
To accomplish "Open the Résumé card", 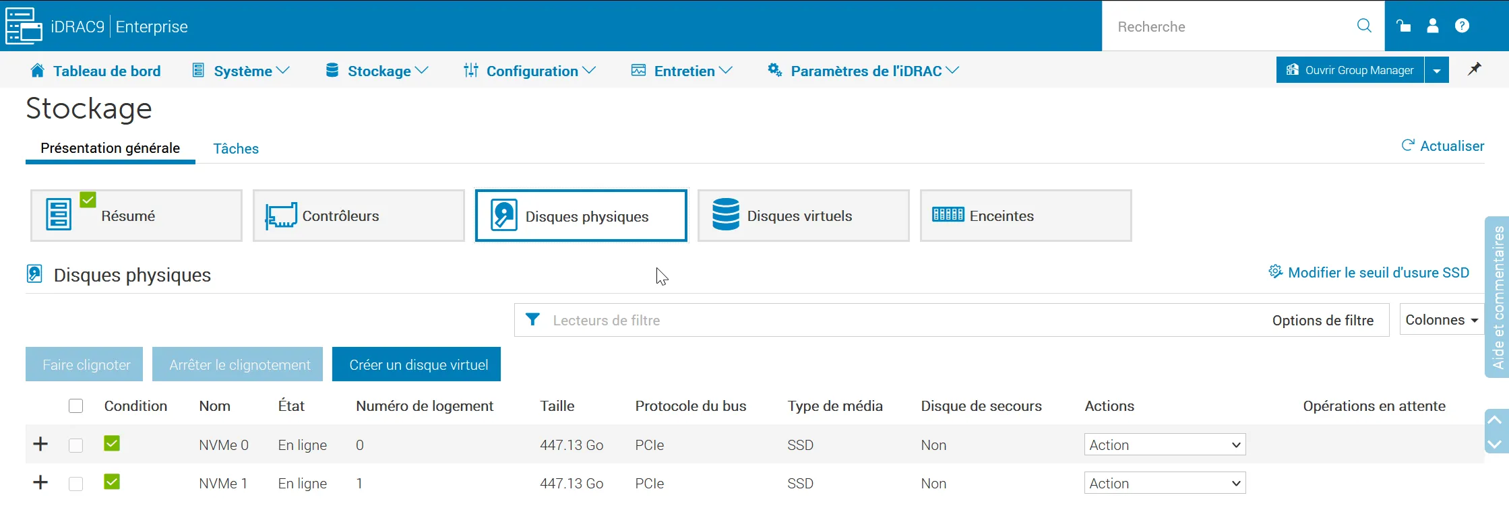I will coord(136,216).
